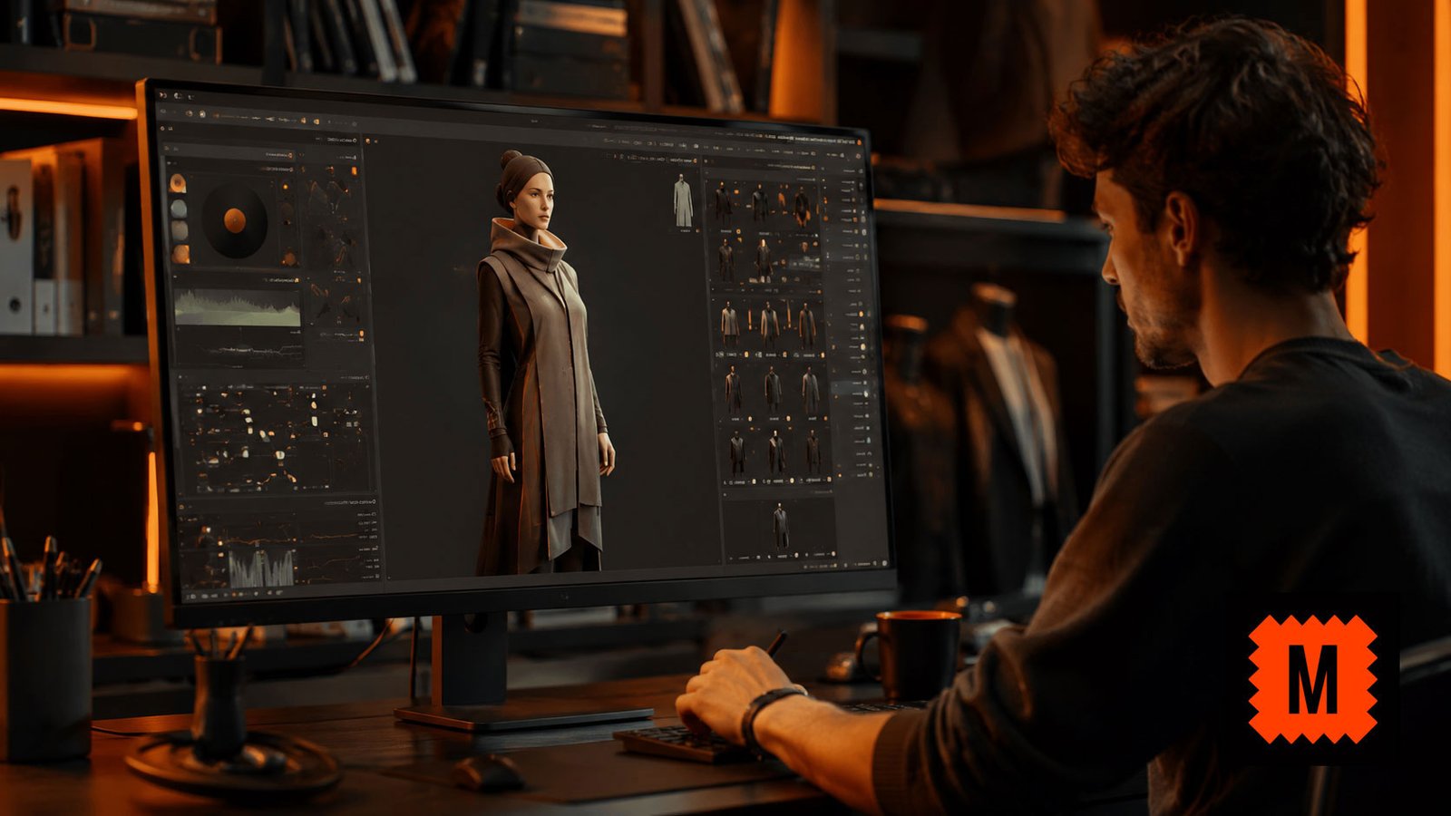
Task: Select the pale gray sphere material swatch
Action: point(179,209)
